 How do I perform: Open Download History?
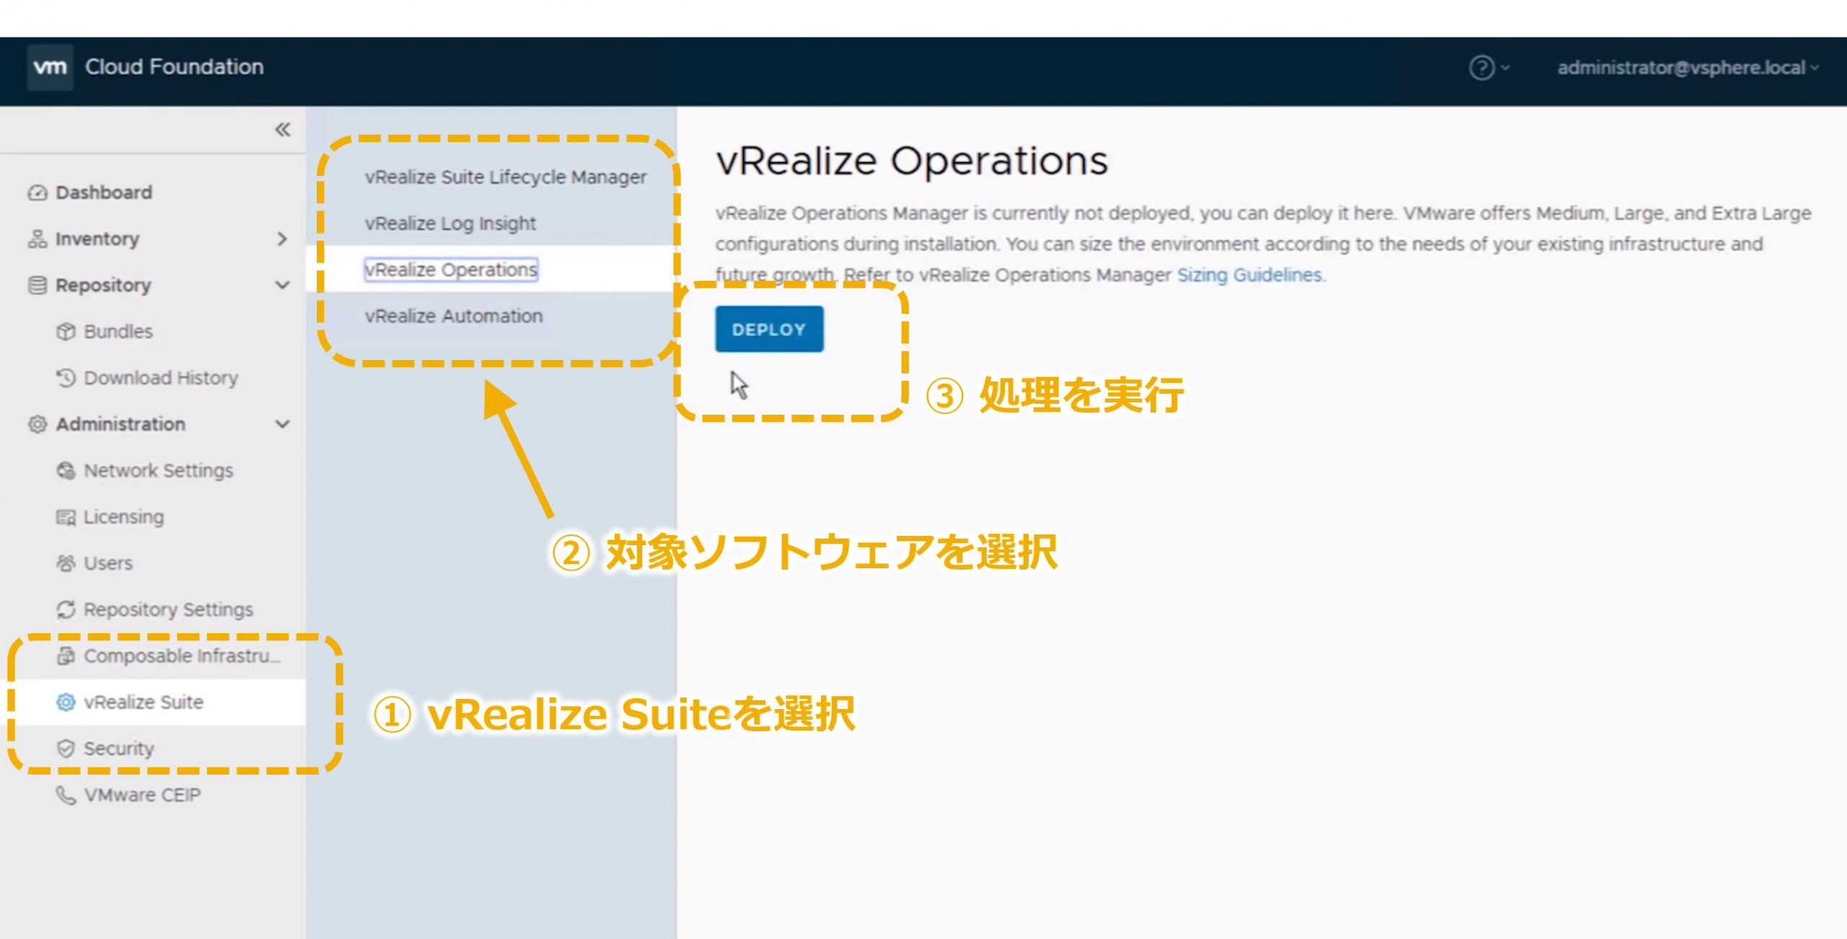[x=160, y=378]
